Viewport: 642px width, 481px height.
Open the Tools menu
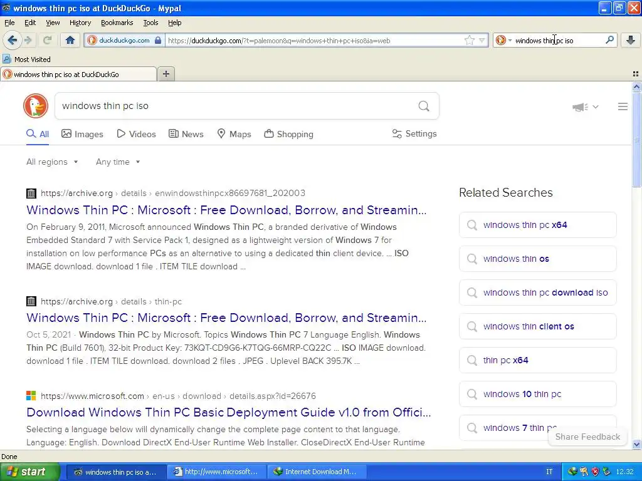150,23
